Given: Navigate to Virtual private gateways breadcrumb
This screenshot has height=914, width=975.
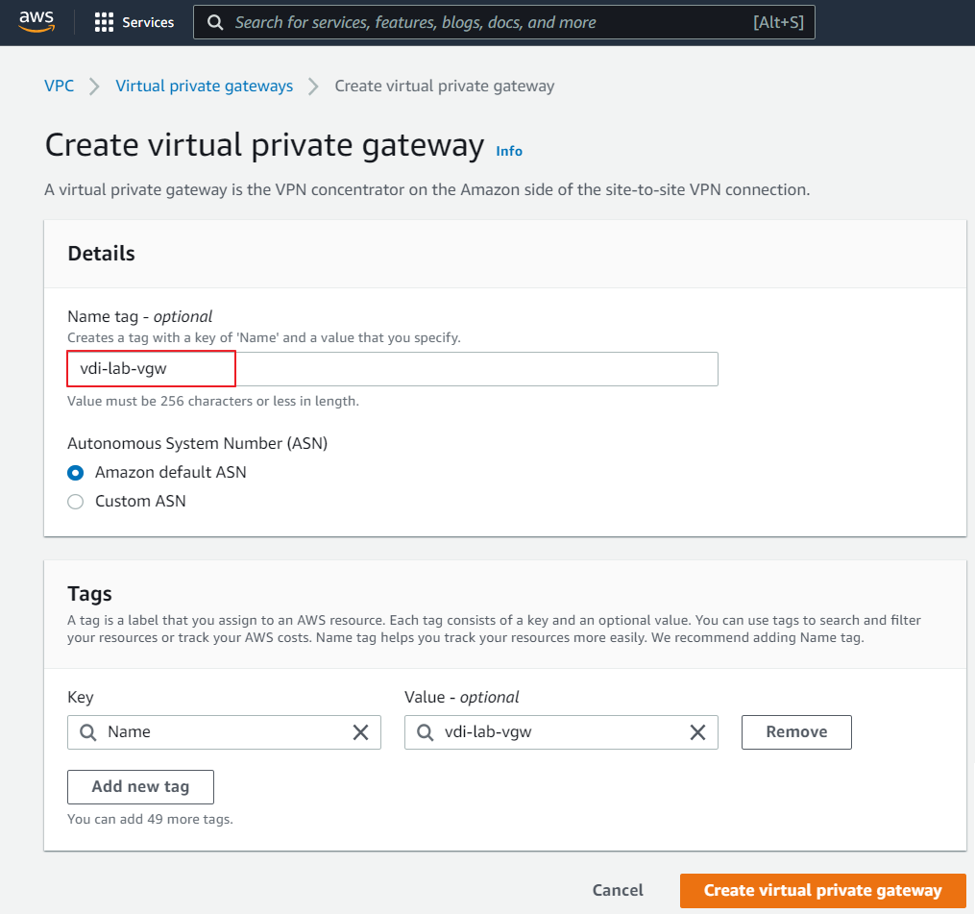Looking at the screenshot, I should click(204, 86).
